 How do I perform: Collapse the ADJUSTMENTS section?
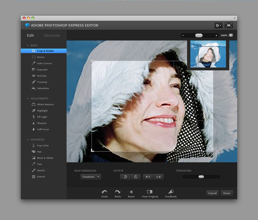click(x=28, y=98)
